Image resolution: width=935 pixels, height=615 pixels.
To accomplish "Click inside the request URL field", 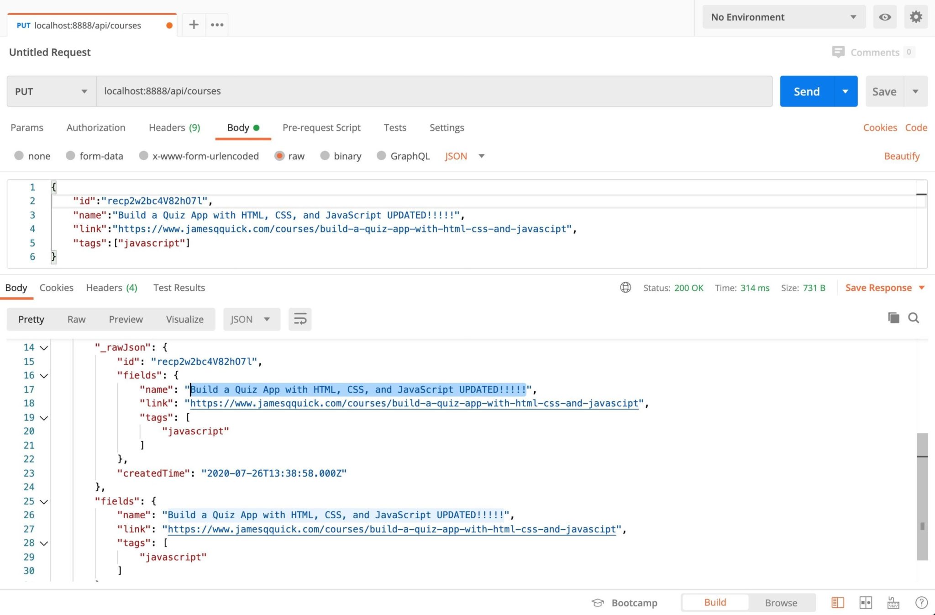I will point(320,91).
